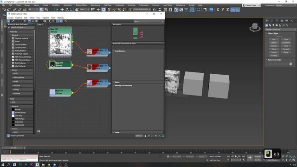Click the Mirror tool icon
297x167 pixels.
tap(155, 10)
